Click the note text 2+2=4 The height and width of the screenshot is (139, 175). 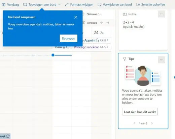click(129, 22)
